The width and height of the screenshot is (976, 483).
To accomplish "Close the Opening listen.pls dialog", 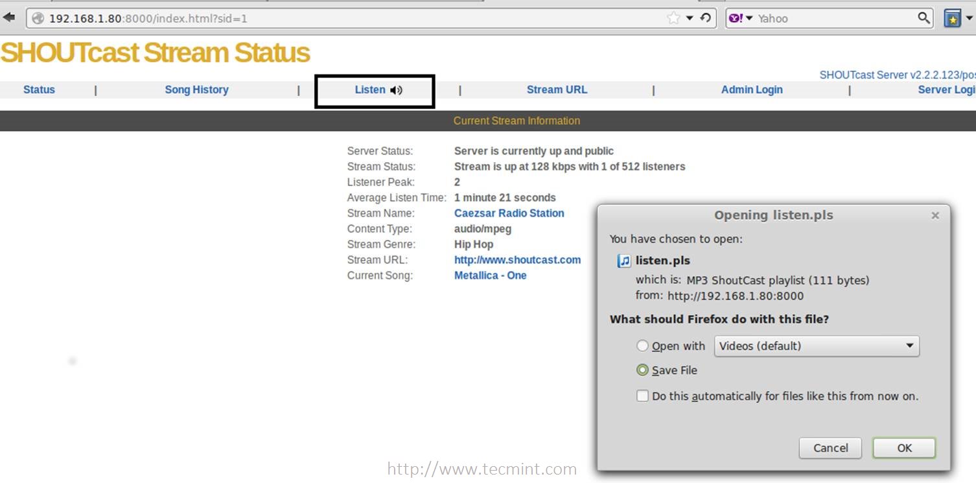I will click(935, 215).
